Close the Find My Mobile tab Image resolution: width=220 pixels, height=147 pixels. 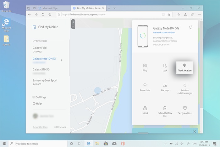[x=103, y=8]
